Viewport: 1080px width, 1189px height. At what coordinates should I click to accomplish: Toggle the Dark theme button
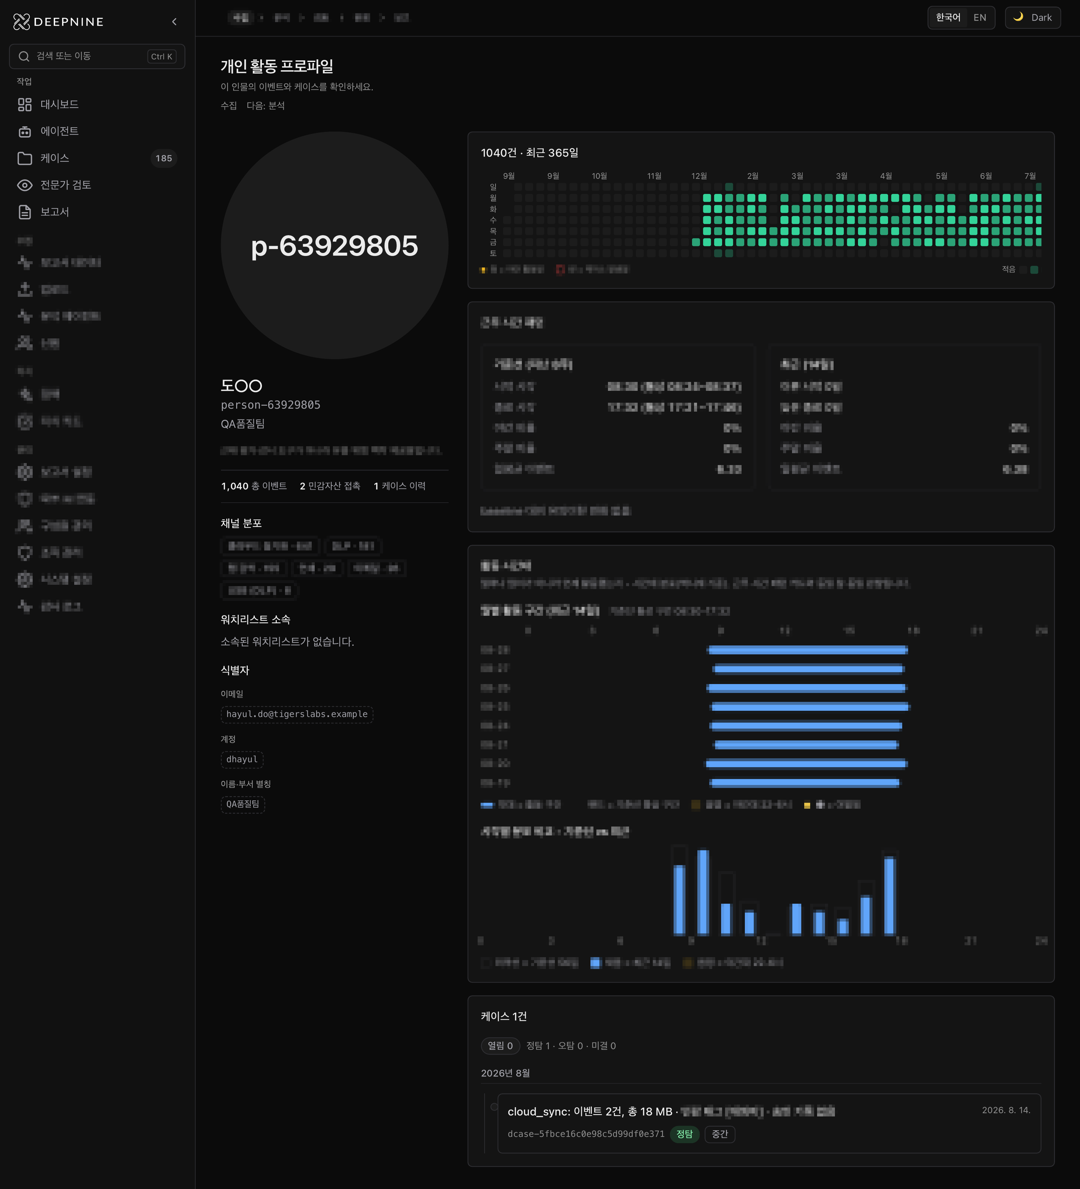(x=1032, y=18)
